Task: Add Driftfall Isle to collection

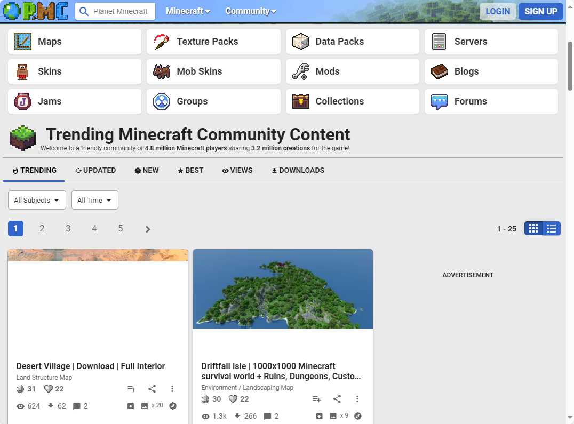Action: (317, 399)
